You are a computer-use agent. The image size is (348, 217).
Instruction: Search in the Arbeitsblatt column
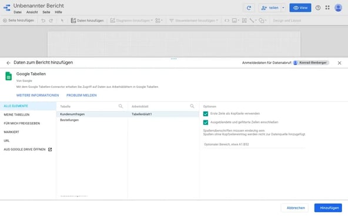(192, 106)
